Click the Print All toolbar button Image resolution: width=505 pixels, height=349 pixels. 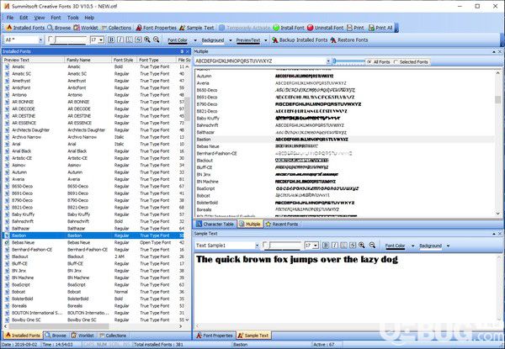pyautogui.click(x=380, y=28)
